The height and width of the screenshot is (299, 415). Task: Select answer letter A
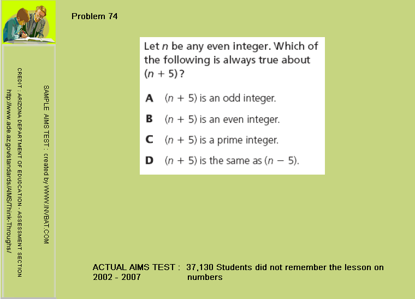tap(149, 99)
